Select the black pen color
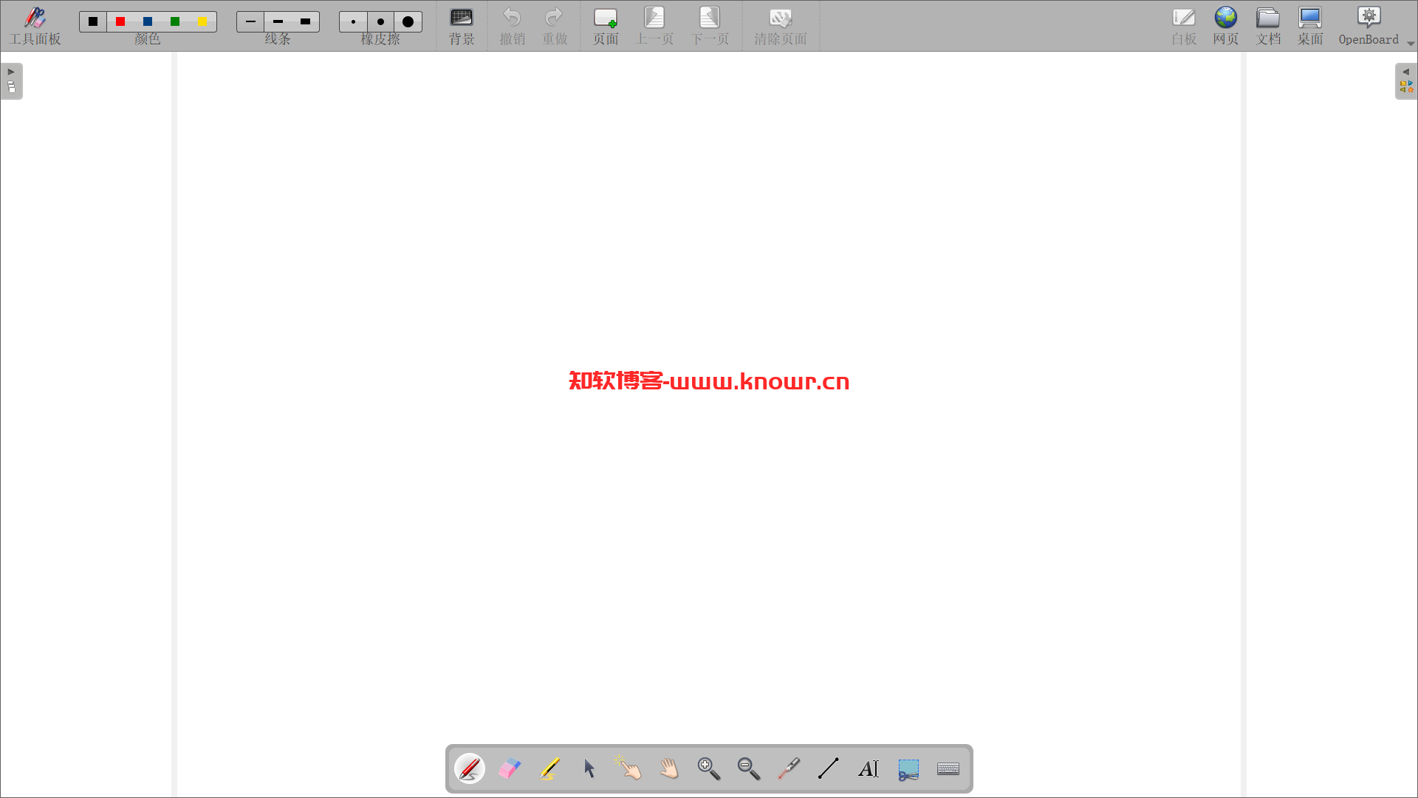This screenshot has width=1418, height=798. click(93, 21)
